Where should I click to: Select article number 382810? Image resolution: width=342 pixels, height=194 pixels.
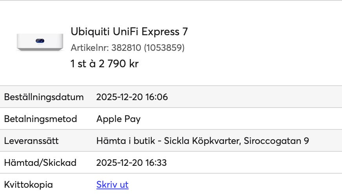tap(126, 48)
